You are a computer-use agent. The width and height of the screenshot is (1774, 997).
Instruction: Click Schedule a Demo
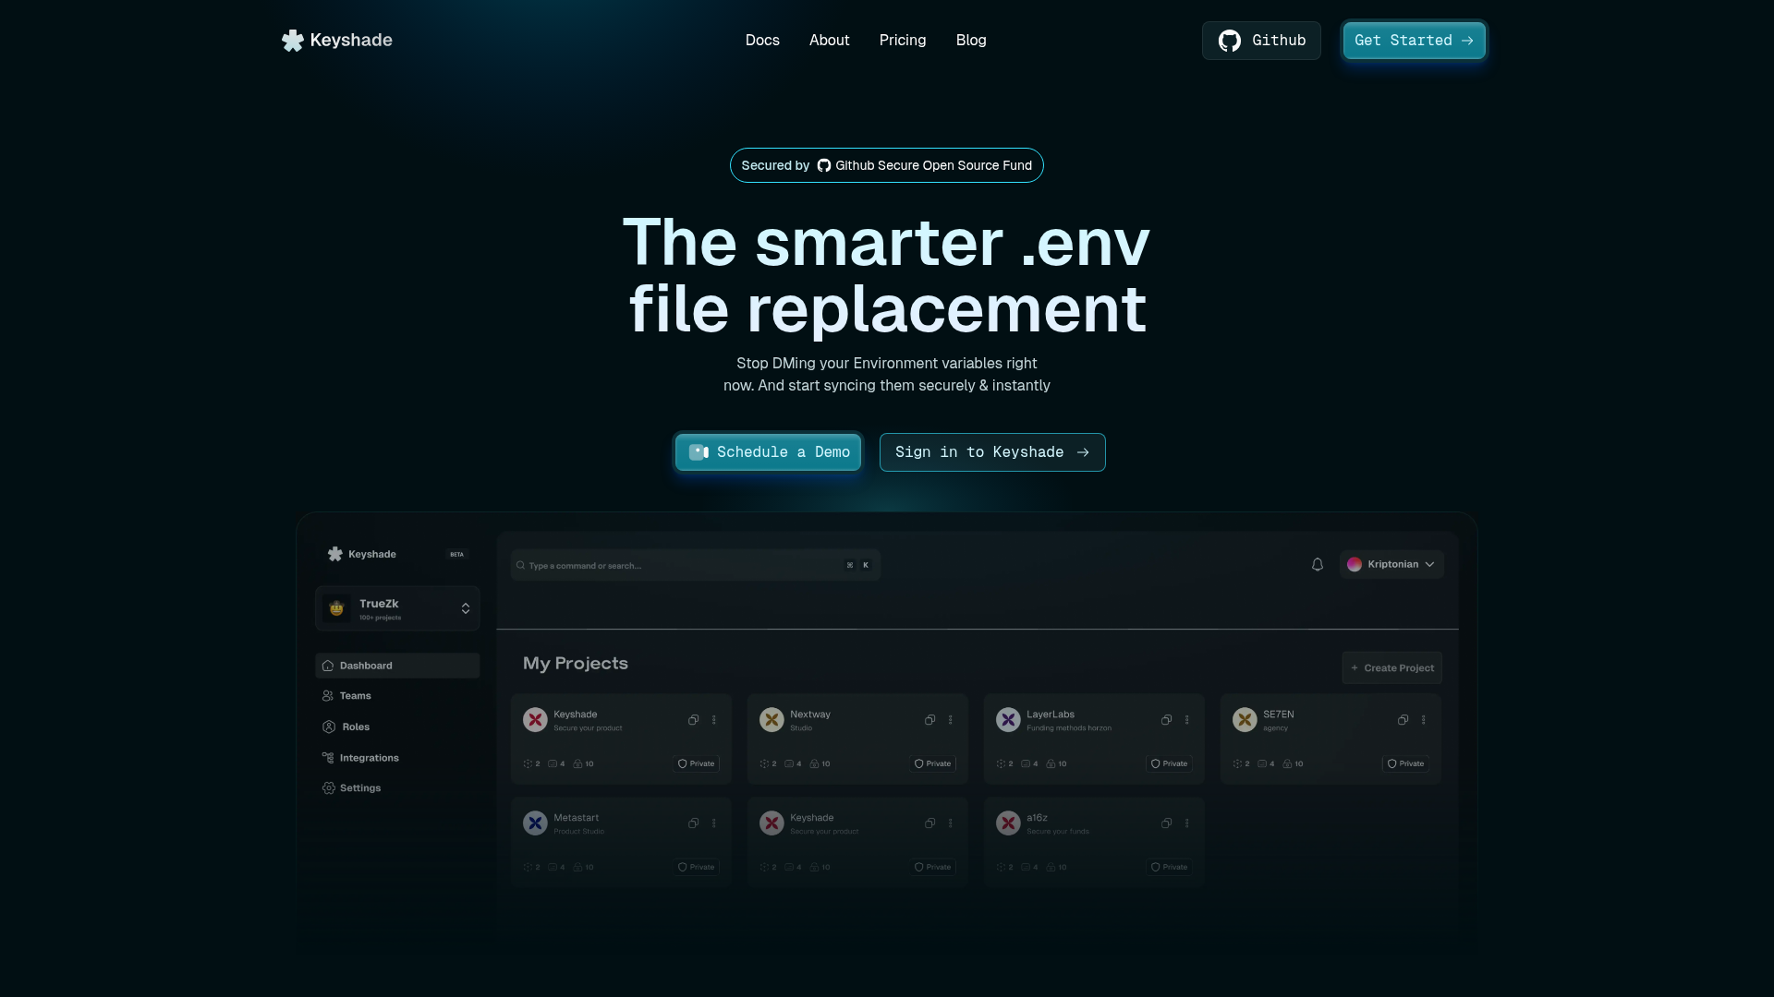pyautogui.click(x=769, y=452)
